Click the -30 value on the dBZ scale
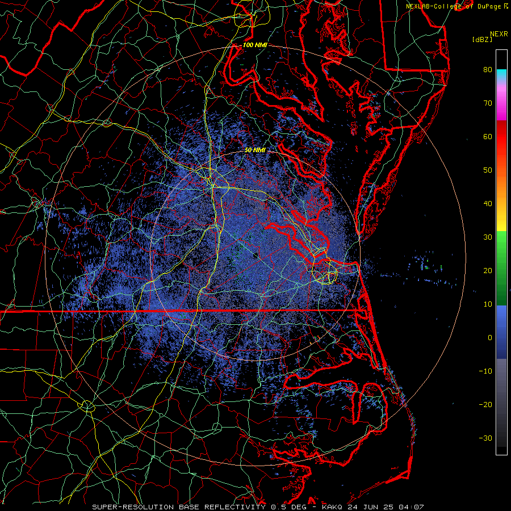Image resolution: width=511 pixels, height=511 pixels. tap(485, 438)
